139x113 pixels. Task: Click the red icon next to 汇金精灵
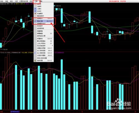click(35, 14)
